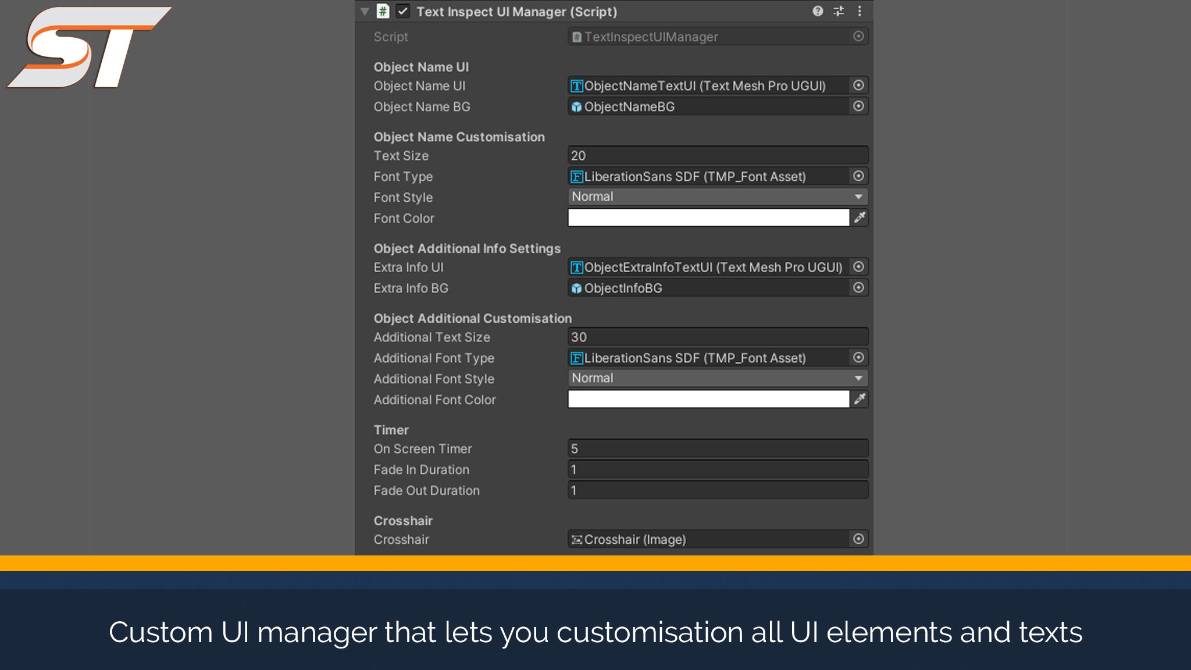This screenshot has width=1191, height=670.
Task: Select the Font Color eyedropper tool
Action: (860, 218)
